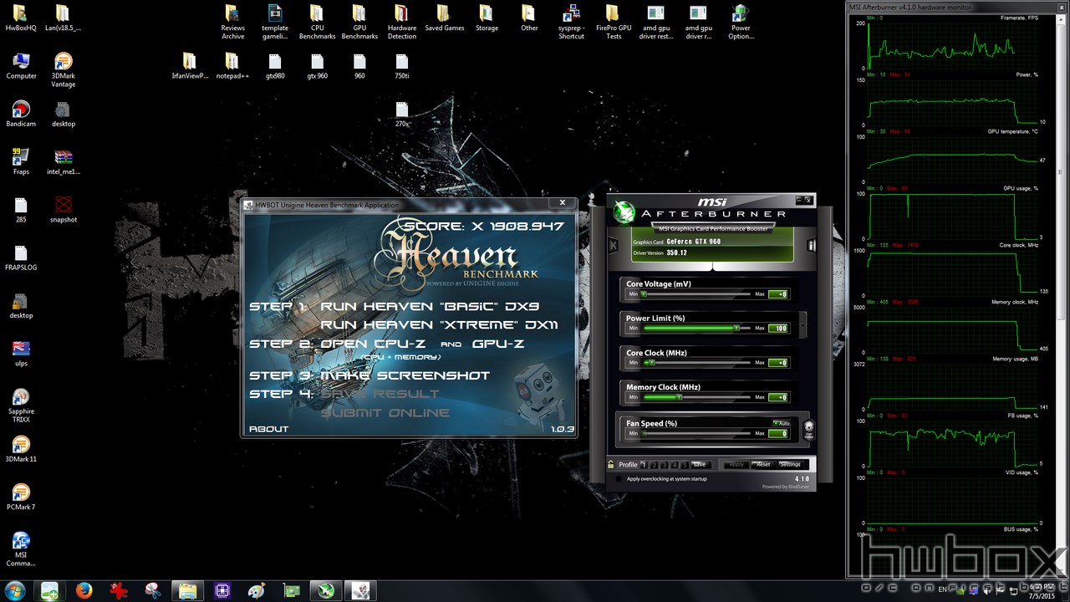Select Afterburner profile slot 1
1070x602 pixels.
coord(645,465)
